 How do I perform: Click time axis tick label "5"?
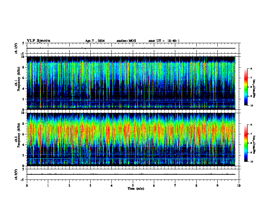pos(133,186)
